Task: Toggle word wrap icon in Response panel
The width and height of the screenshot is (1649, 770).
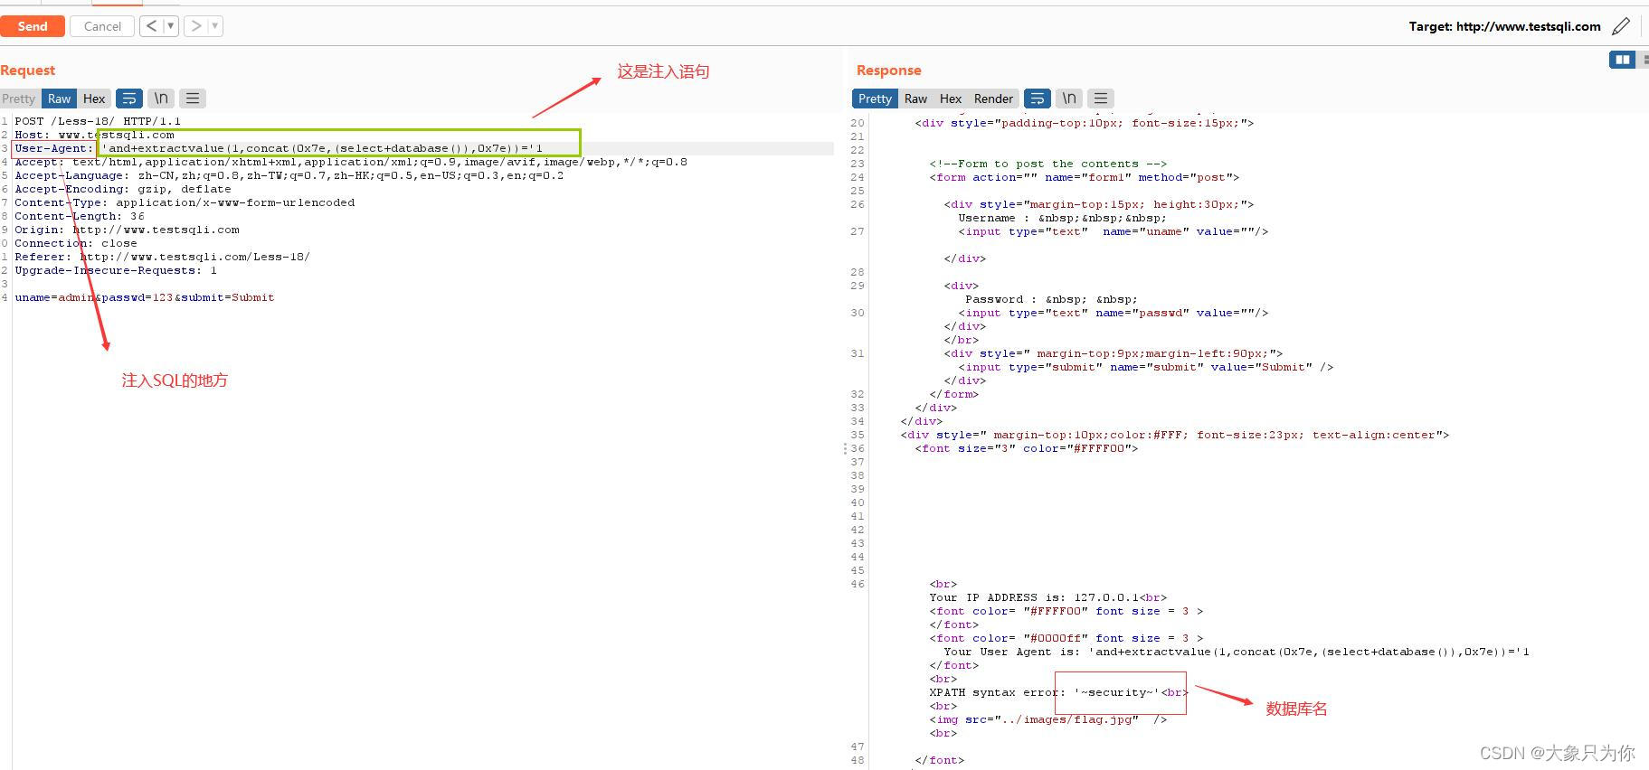Action: [x=1038, y=99]
